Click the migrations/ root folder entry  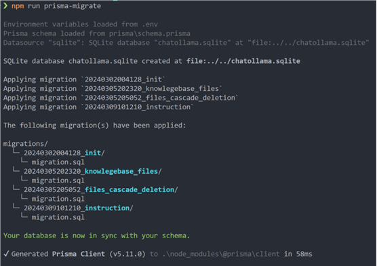26,144
